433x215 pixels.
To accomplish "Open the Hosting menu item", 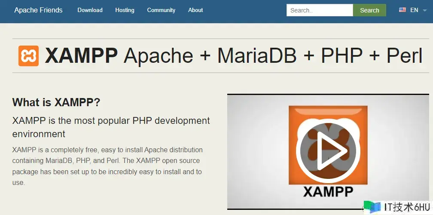I will point(125,10).
